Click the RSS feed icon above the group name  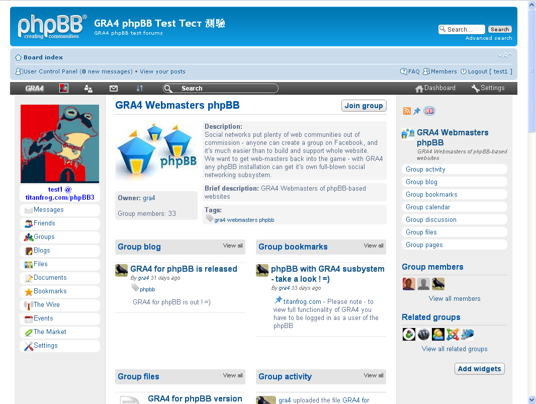(407, 111)
